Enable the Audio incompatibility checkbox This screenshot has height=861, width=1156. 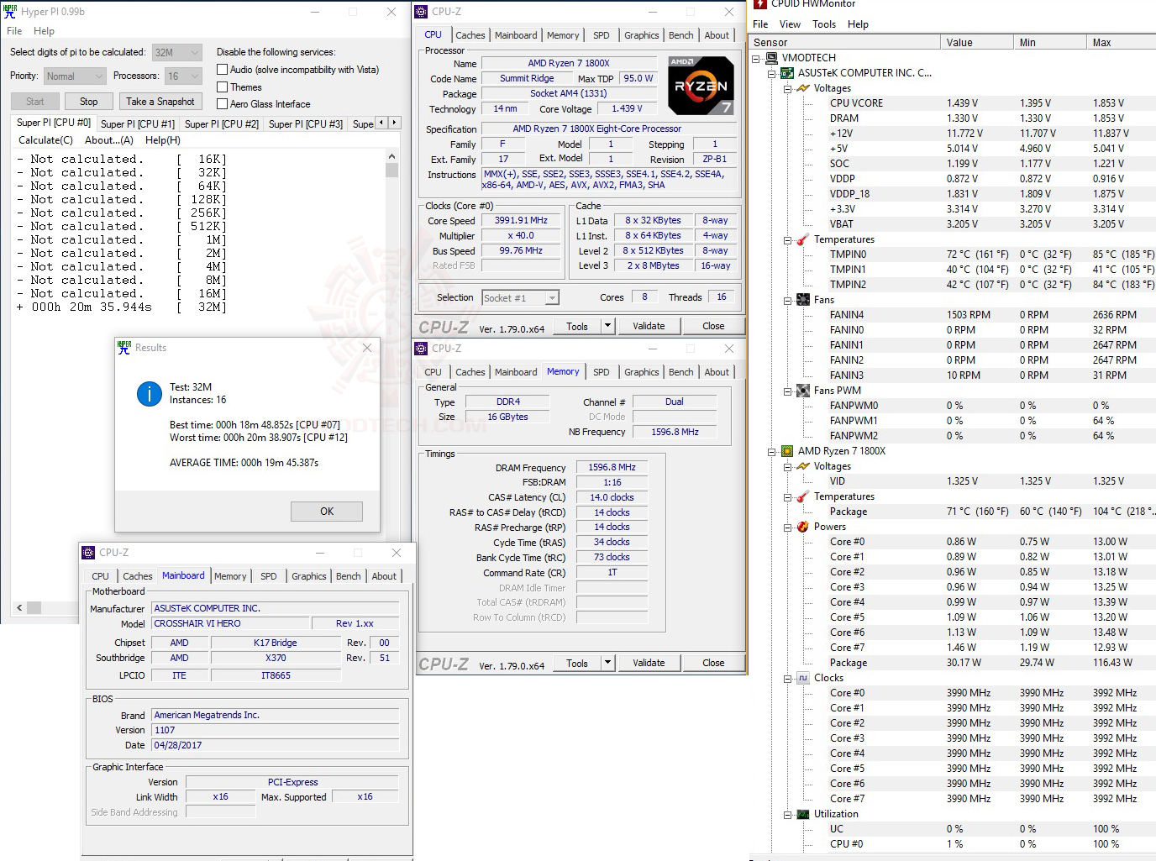click(x=223, y=70)
